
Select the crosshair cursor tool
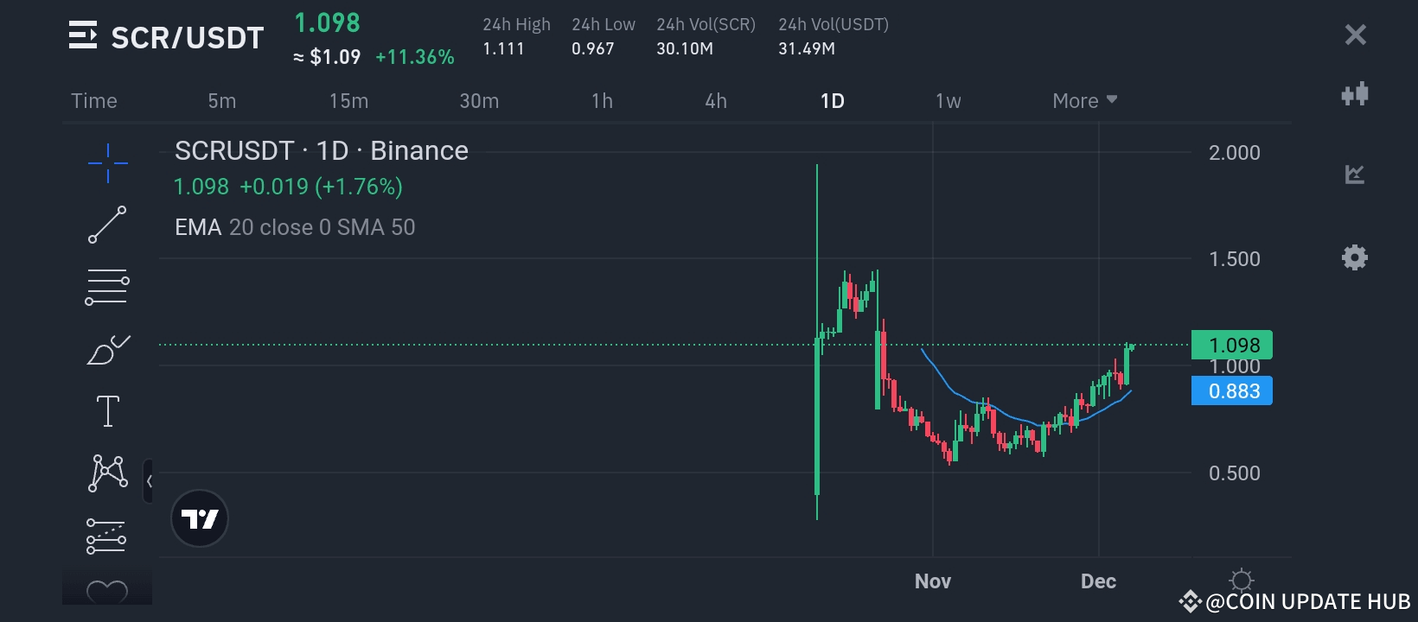[108, 163]
